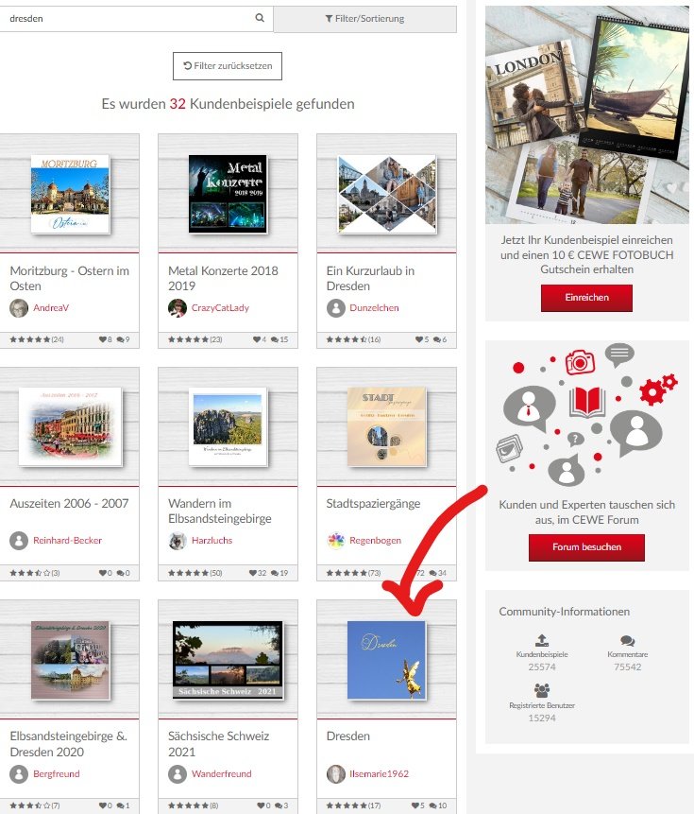This screenshot has height=814, width=694.
Task: Open the Moritzburg photobook thumbnail
Action: 70,194
